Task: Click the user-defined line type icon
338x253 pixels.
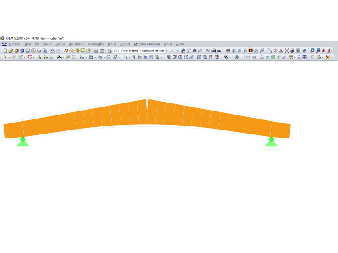Action: [20, 57]
